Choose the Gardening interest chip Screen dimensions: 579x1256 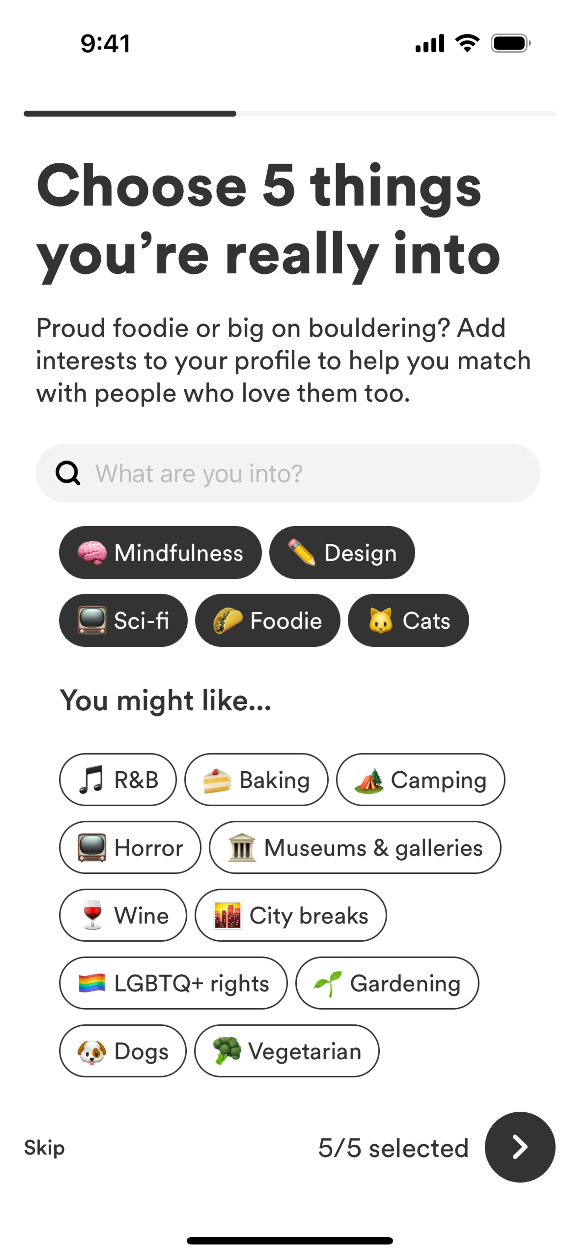point(387,983)
